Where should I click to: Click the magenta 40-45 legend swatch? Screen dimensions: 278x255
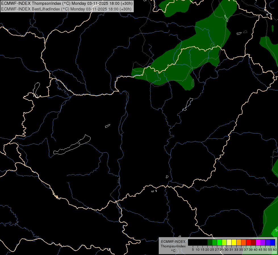point(258,242)
